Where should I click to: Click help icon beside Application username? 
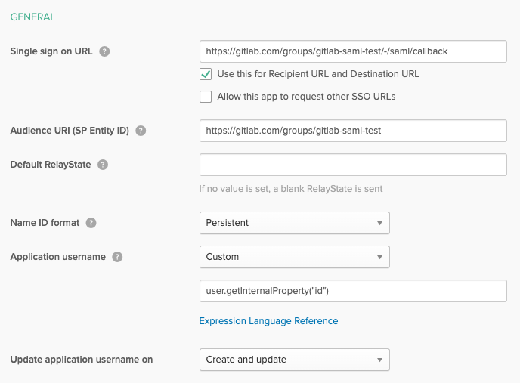(117, 257)
